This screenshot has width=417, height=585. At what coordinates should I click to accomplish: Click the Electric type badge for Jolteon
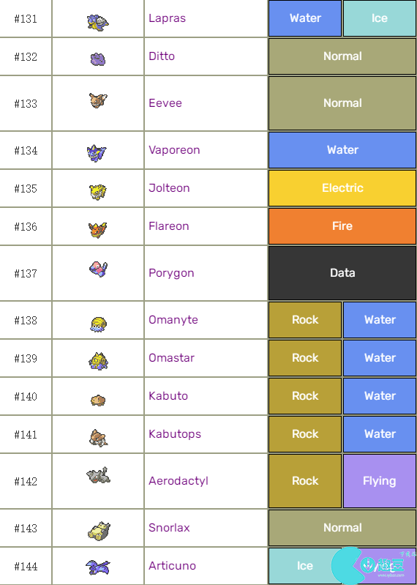(342, 188)
